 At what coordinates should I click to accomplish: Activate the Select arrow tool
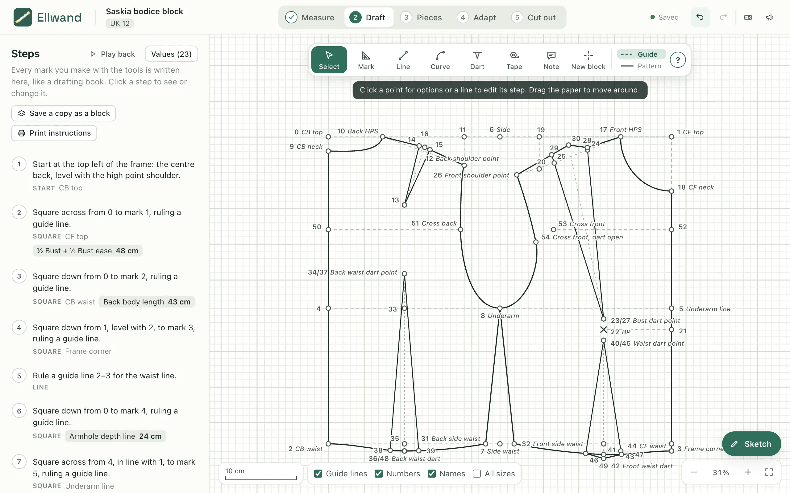click(329, 60)
